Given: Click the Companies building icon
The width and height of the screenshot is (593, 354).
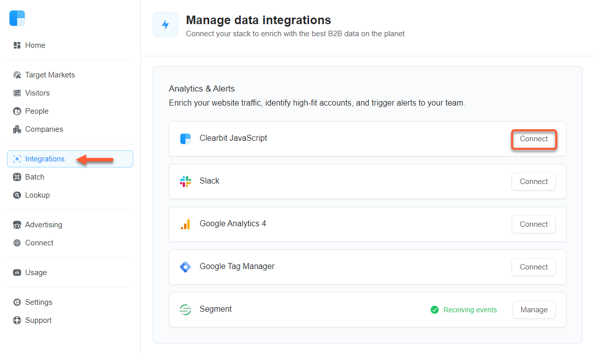Looking at the screenshot, I should (x=17, y=130).
